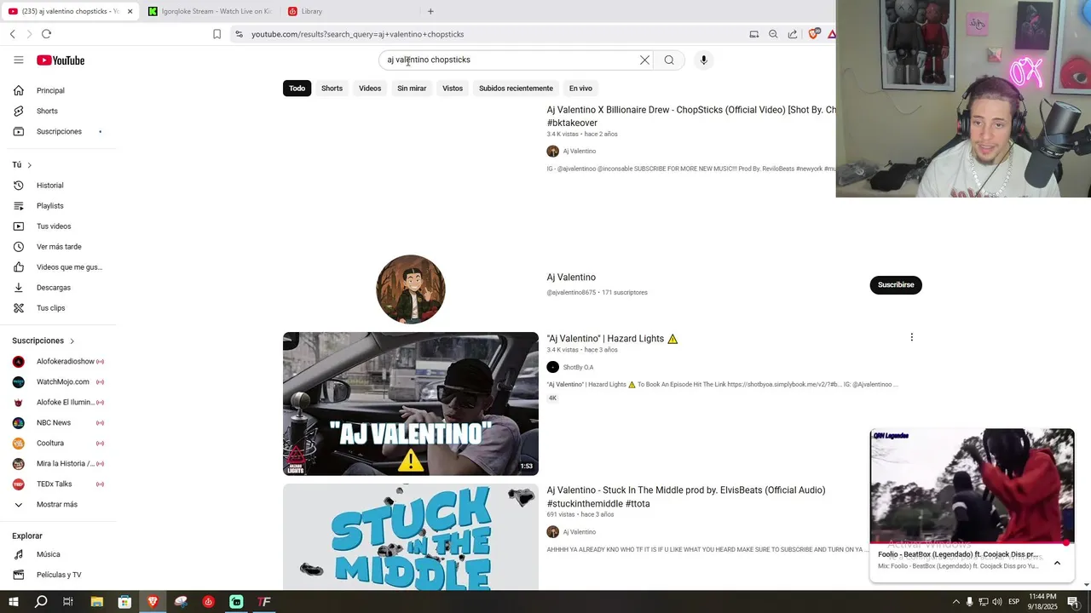The image size is (1091, 613).
Task: Run search with the magnifier button
Action: point(669,60)
